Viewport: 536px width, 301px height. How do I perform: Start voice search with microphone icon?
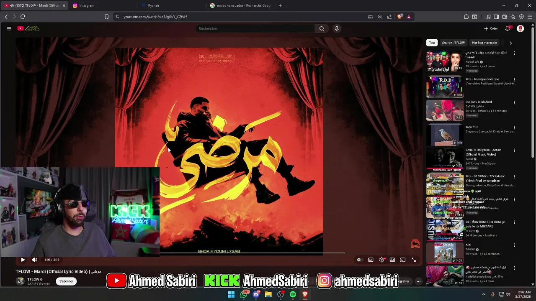click(x=337, y=28)
